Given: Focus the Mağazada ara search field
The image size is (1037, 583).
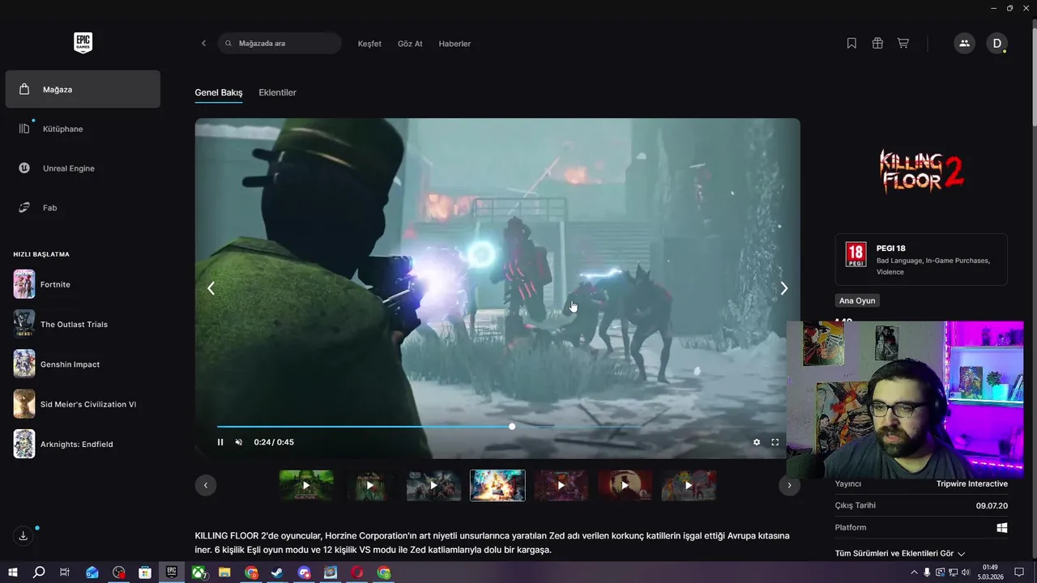Looking at the screenshot, I should [x=280, y=44].
